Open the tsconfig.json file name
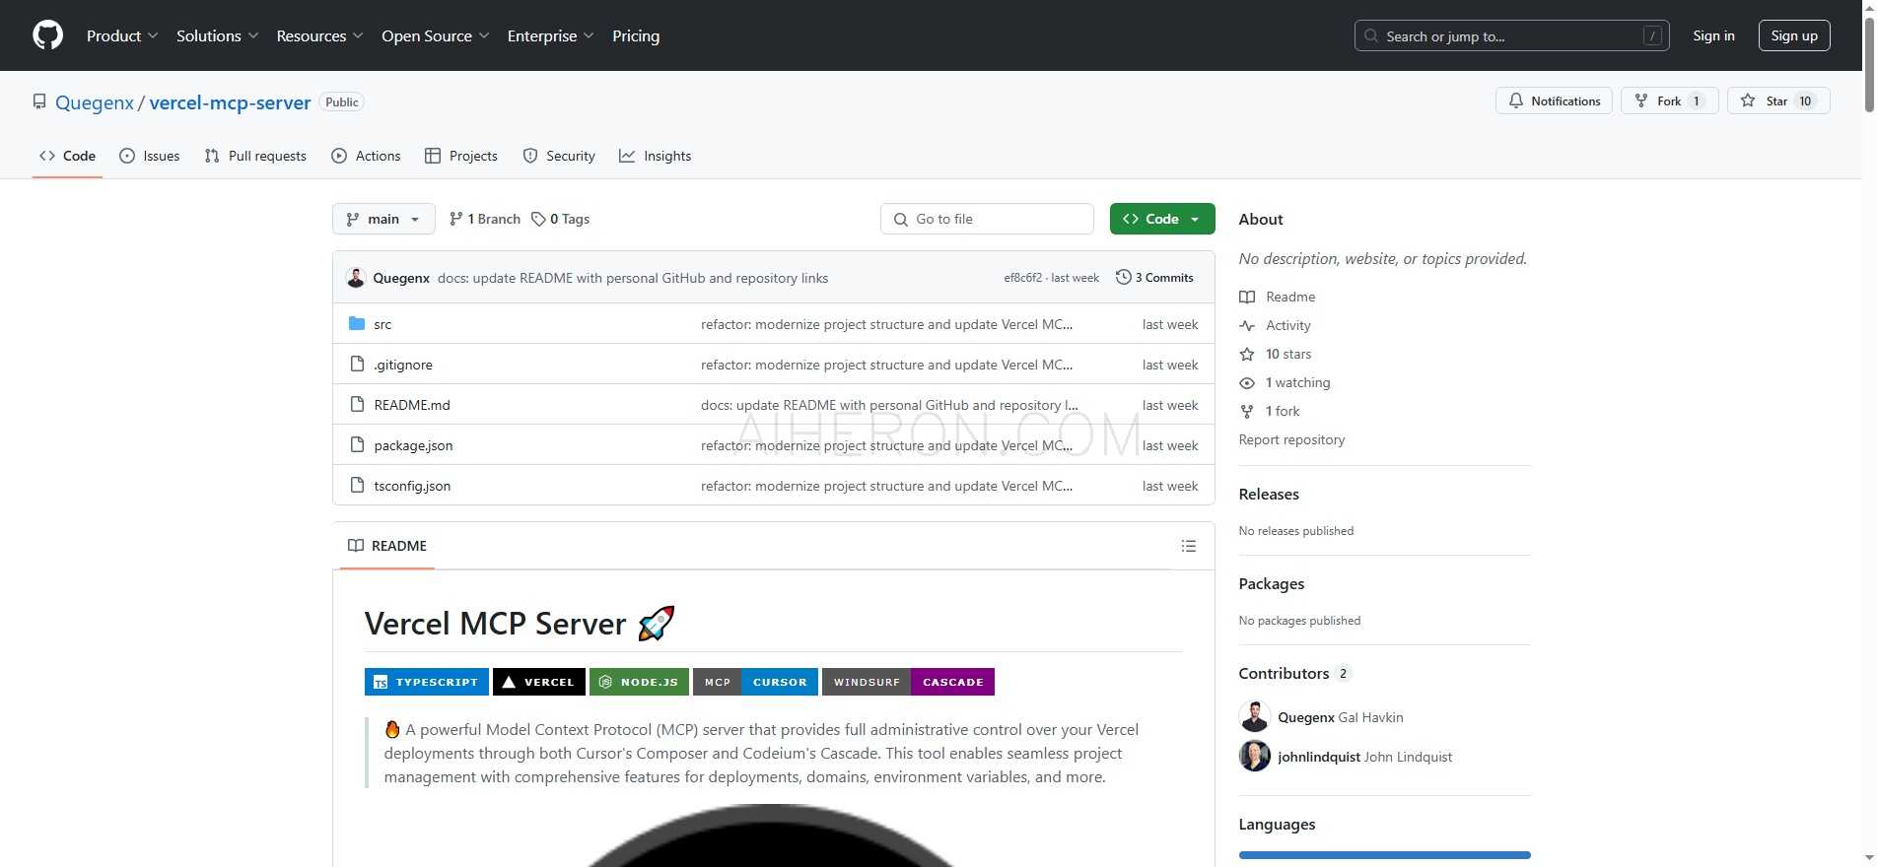This screenshot has width=1877, height=867. pos(412,486)
